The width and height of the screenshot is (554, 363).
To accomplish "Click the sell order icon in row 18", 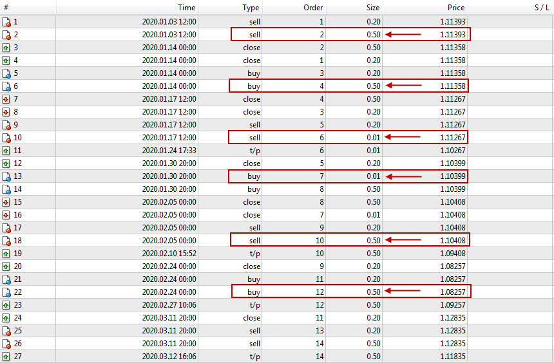I will pyautogui.click(x=6, y=241).
